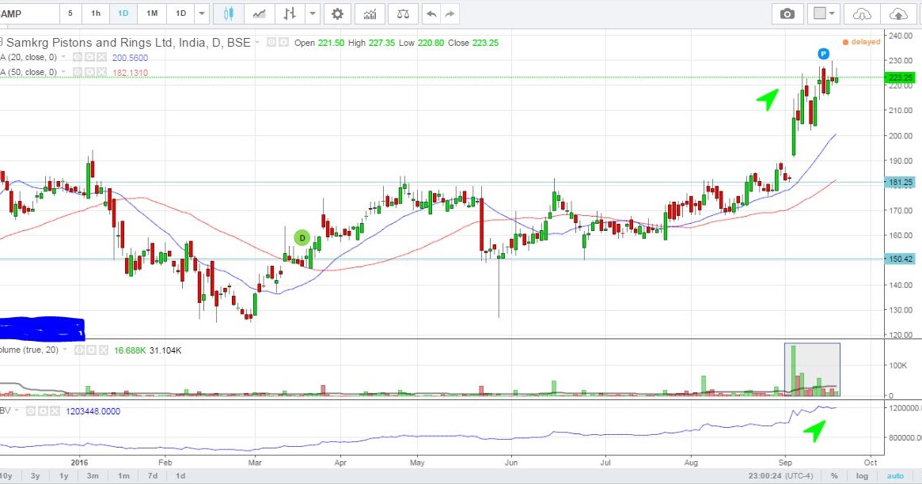Remove the MA 50 indicator
Screen dimensions: 922x484
[101, 72]
